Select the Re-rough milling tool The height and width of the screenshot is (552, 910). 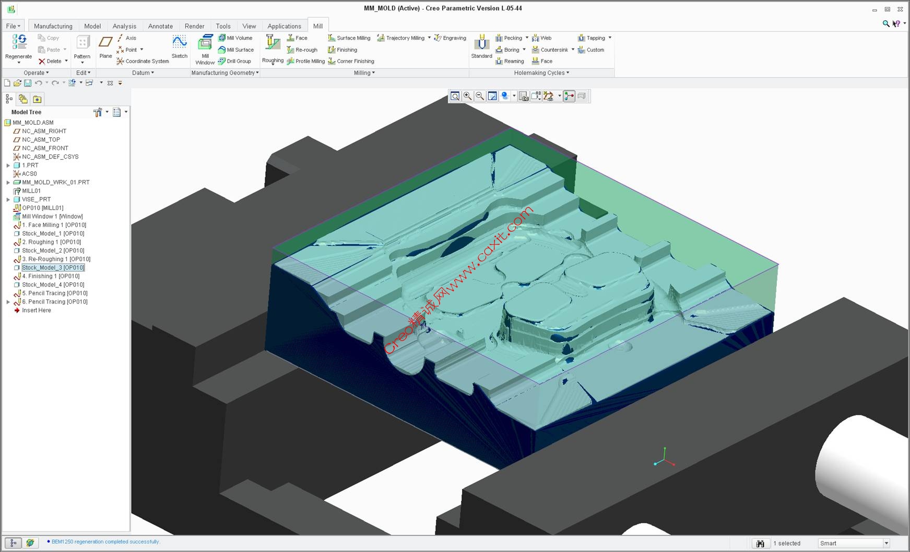click(x=302, y=50)
